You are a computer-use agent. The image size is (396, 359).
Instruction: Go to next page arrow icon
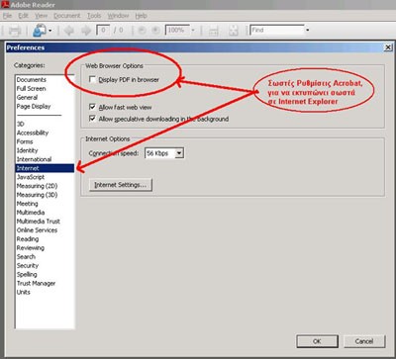[x=86, y=31]
